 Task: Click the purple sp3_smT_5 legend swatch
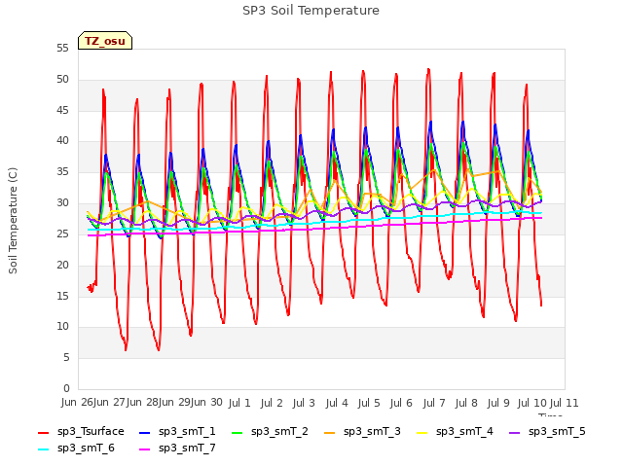(514, 432)
